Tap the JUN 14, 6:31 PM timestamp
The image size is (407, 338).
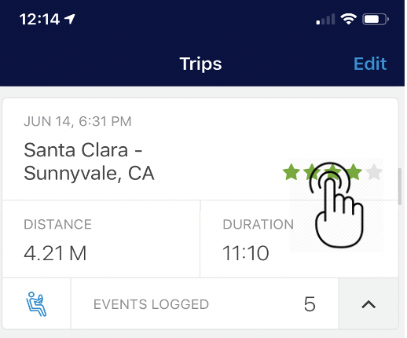coord(78,121)
